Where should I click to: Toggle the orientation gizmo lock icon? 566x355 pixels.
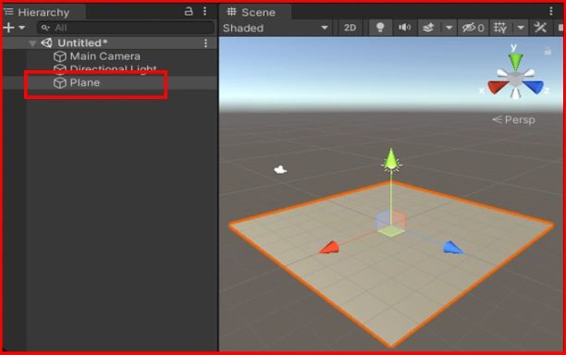click(x=548, y=51)
